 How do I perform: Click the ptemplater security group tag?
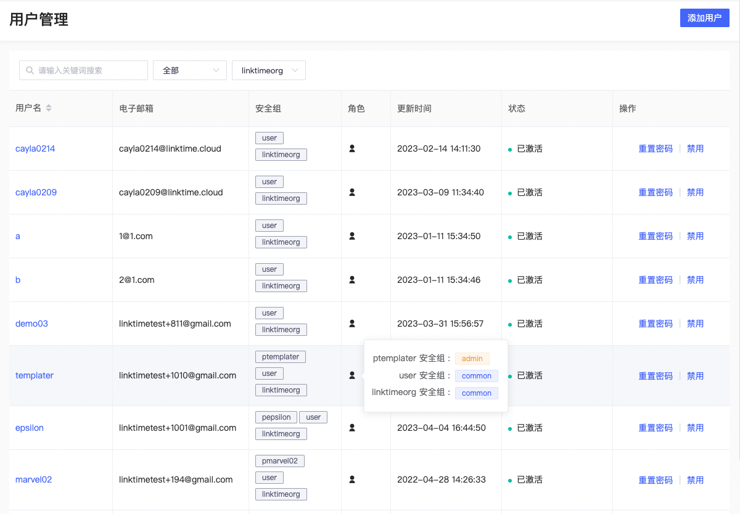pyautogui.click(x=281, y=357)
